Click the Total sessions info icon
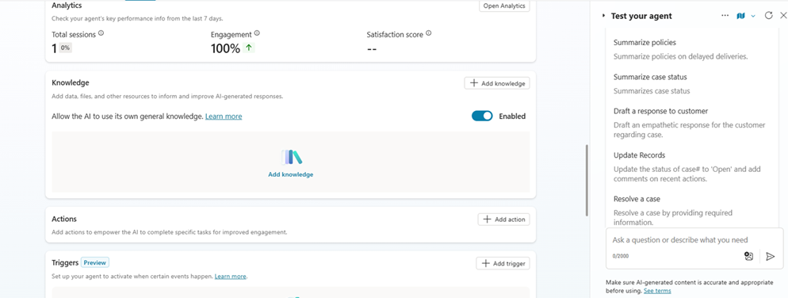The height and width of the screenshot is (298, 788). coord(101,33)
